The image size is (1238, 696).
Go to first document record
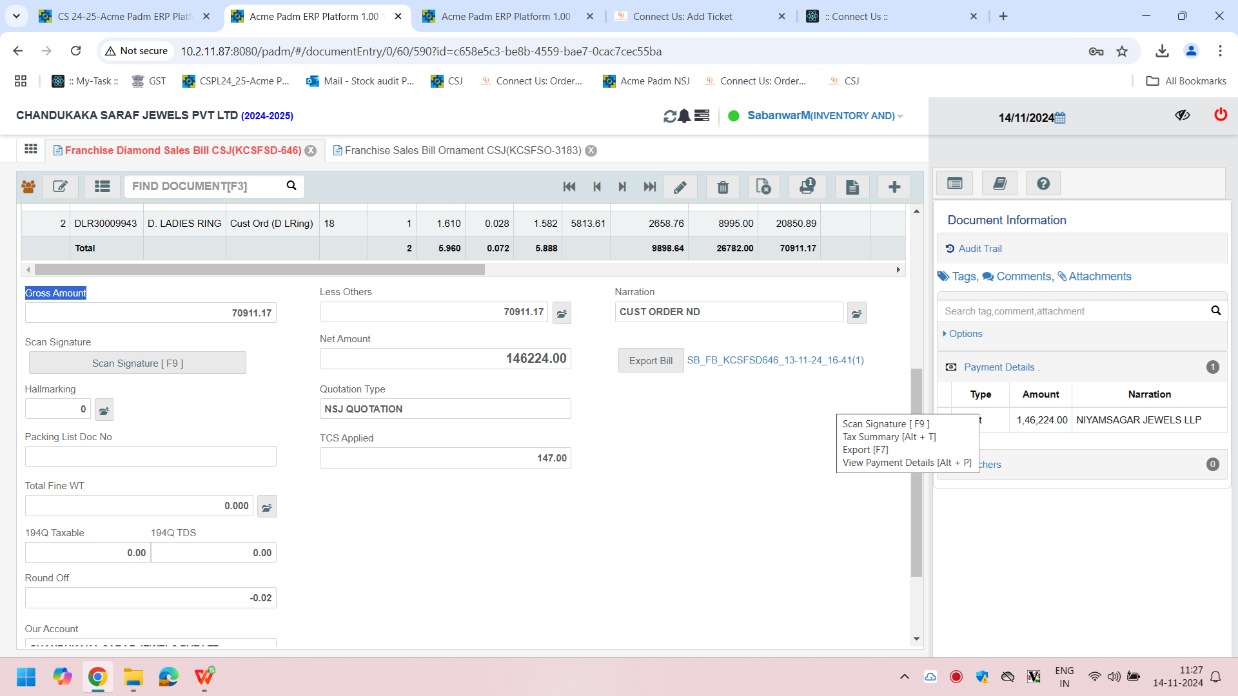(x=569, y=187)
